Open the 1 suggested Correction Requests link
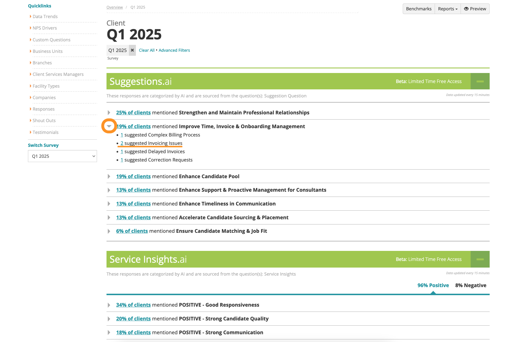 click(x=122, y=160)
